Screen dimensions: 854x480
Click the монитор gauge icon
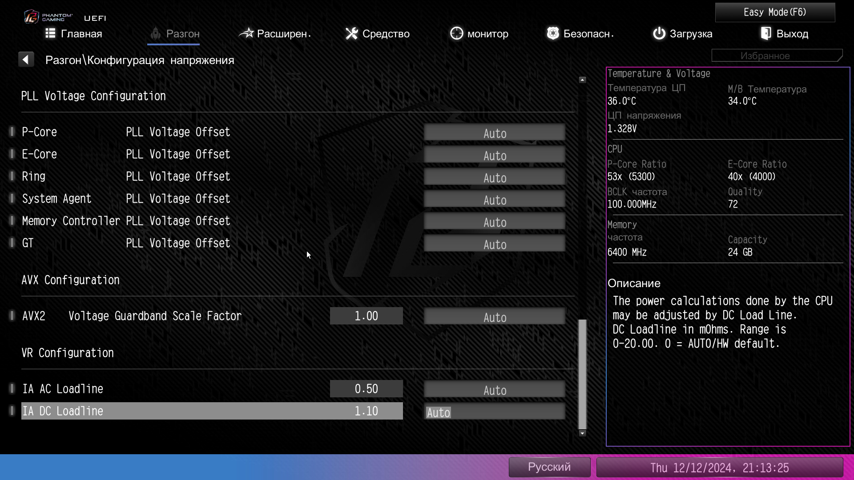[456, 33]
